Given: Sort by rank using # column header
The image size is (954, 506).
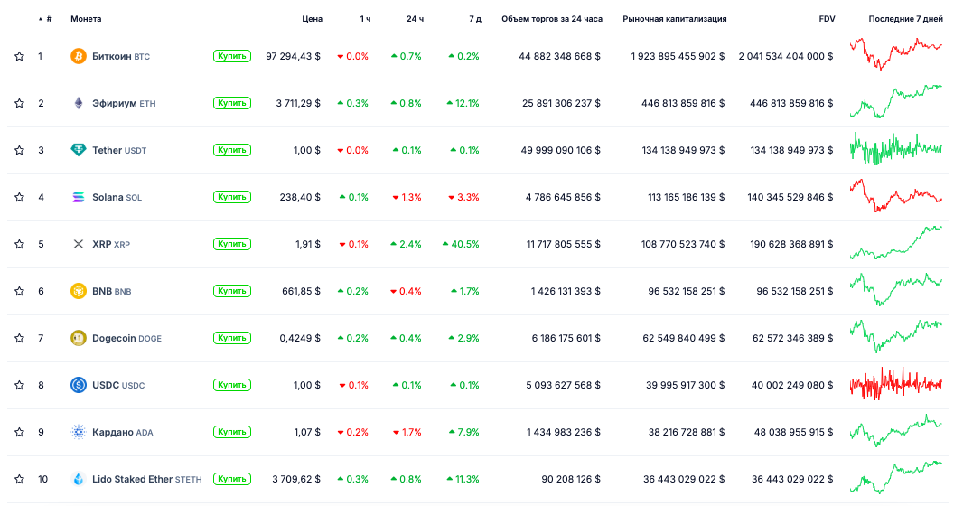Looking at the screenshot, I should coord(49,18).
